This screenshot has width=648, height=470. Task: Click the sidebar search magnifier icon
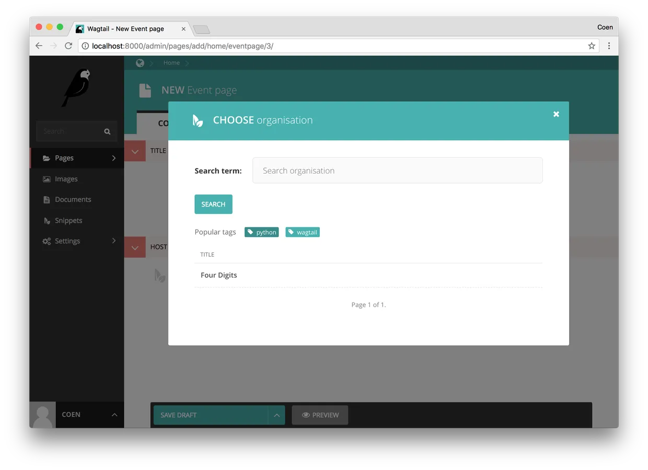click(107, 131)
